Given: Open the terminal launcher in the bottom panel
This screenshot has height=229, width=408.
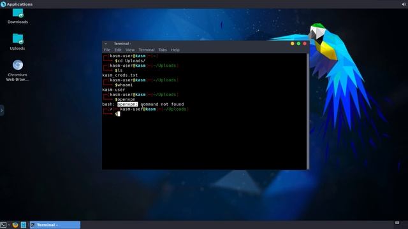Looking at the screenshot, I should pyautogui.click(x=3, y=225).
